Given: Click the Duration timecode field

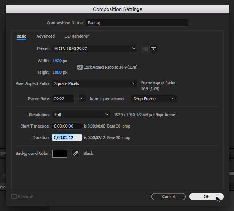Looking at the screenshot, I should [x=67, y=137].
